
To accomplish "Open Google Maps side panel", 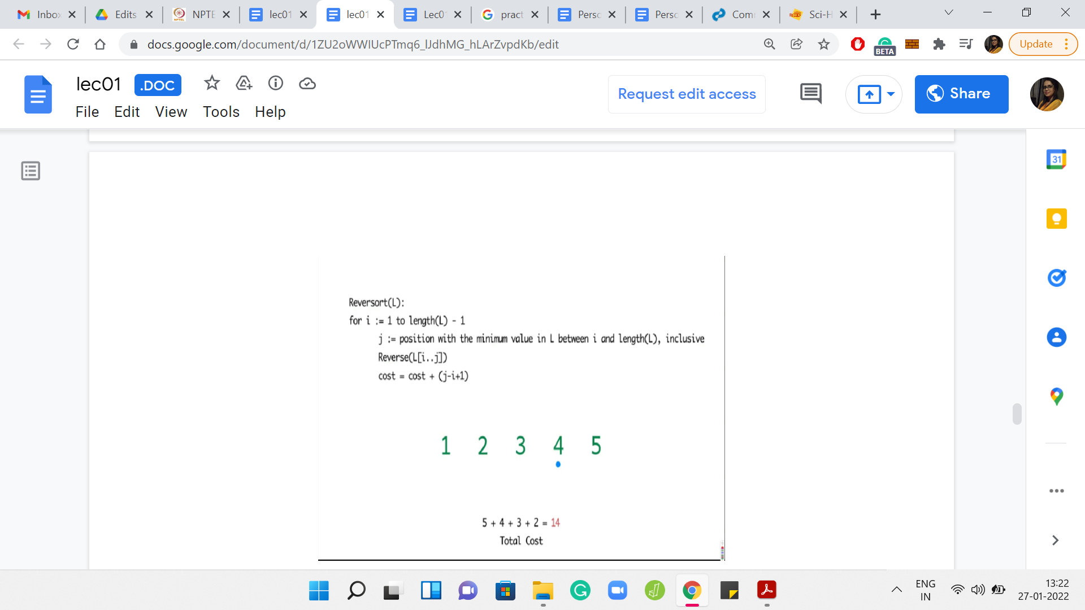I will (x=1056, y=396).
